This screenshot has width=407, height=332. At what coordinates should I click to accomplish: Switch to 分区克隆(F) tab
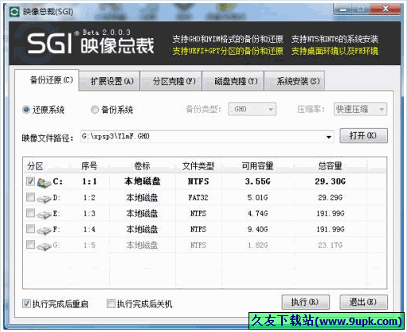pyautogui.click(x=171, y=81)
